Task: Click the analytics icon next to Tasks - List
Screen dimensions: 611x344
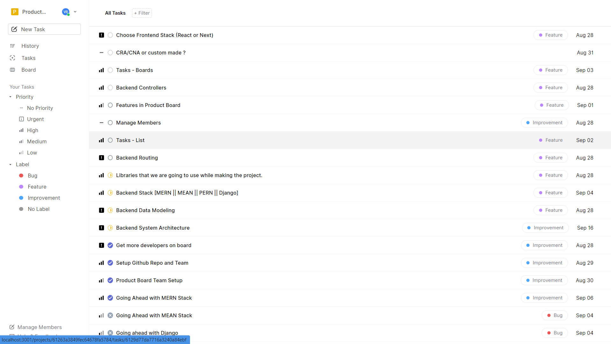Action: [x=101, y=140]
